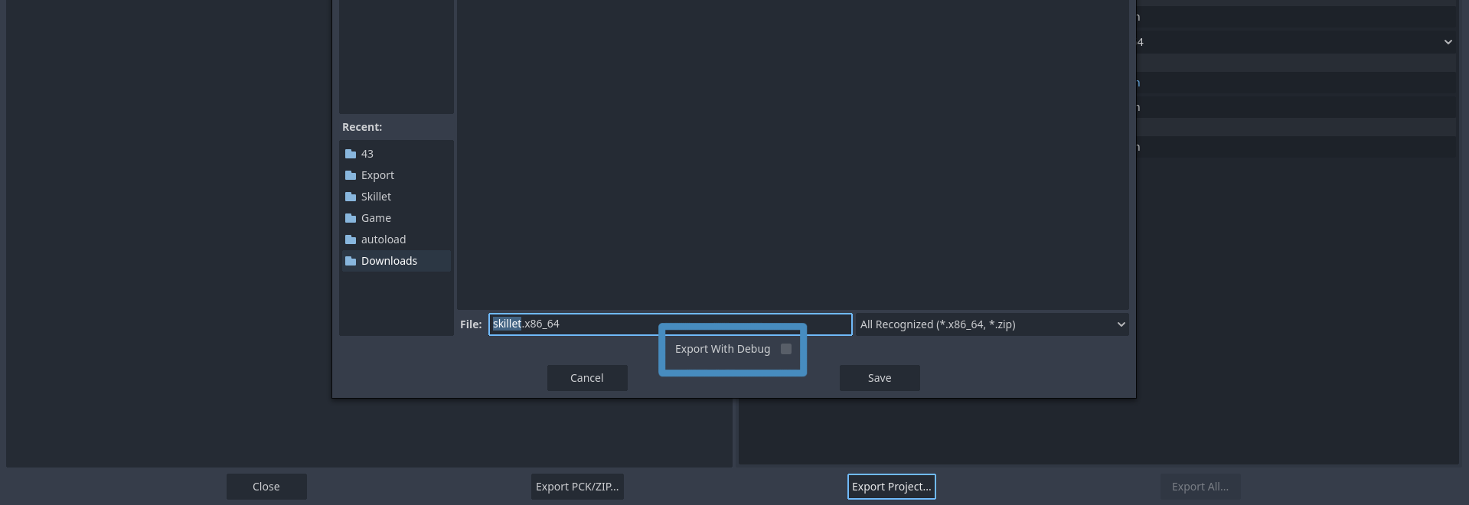Select the Downloads folder icon

pos(351,261)
